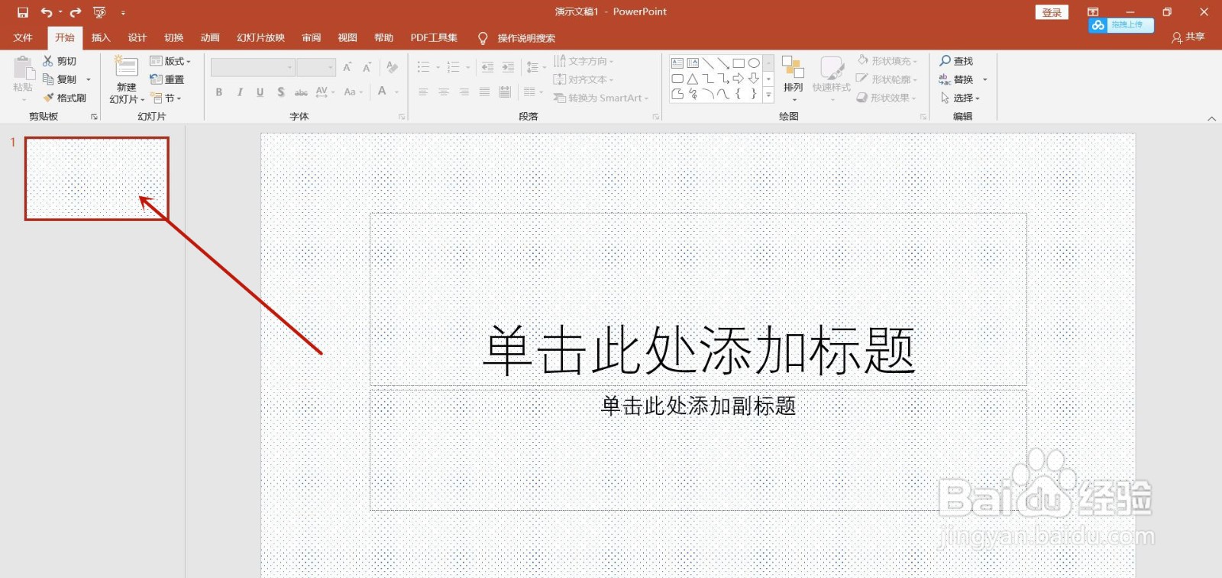The image size is (1222, 578).
Task: Switch to the 动画 animations tab
Action: point(210,37)
